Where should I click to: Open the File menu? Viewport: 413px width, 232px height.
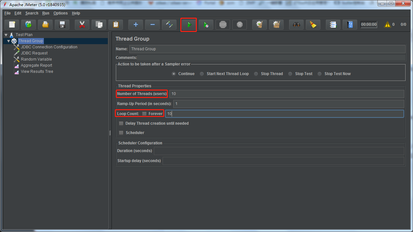[x=7, y=13]
